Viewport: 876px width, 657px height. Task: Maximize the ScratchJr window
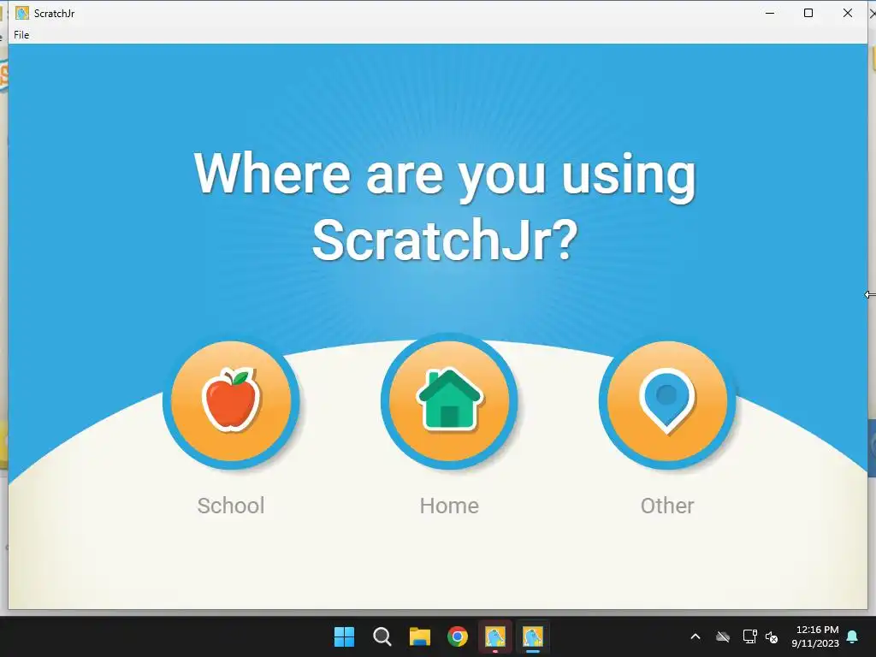click(808, 13)
